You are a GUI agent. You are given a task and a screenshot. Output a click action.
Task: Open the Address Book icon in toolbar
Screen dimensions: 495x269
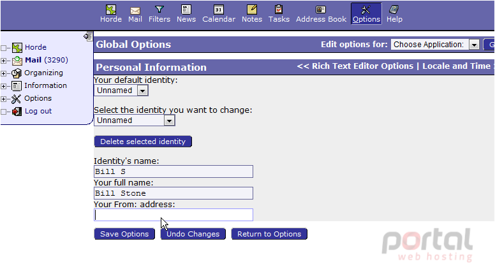tap(321, 10)
